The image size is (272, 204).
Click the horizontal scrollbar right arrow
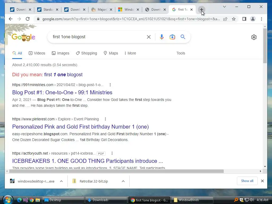pos(260,171)
